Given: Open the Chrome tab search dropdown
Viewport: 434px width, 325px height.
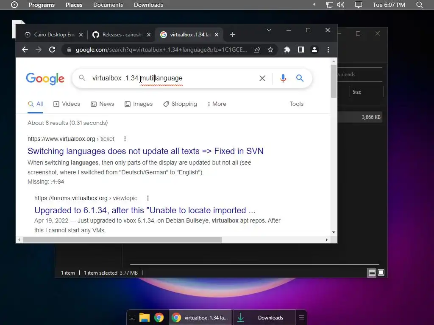Looking at the screenshot, I should pos(269,30).
